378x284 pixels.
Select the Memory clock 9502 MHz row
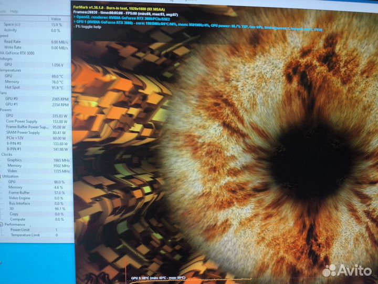pyautogui.click(x=36, y=166)
